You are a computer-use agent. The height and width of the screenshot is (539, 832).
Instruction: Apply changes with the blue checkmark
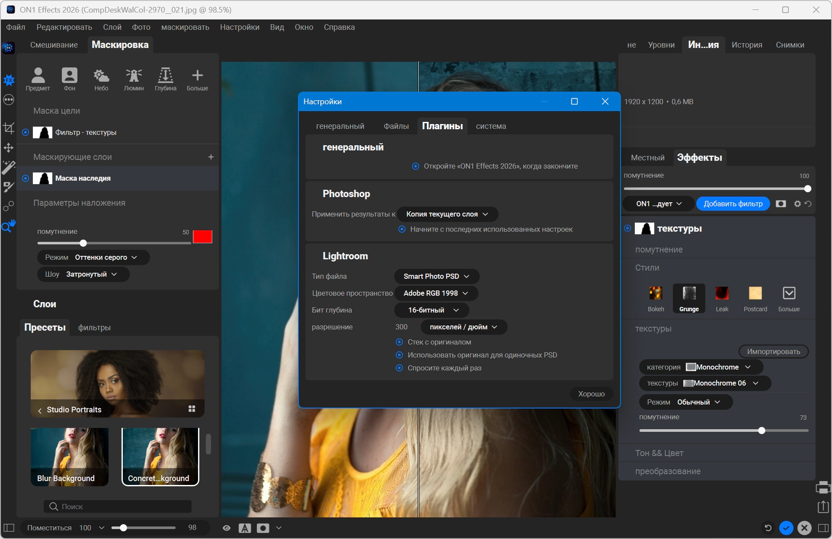[x=786, y=528]
